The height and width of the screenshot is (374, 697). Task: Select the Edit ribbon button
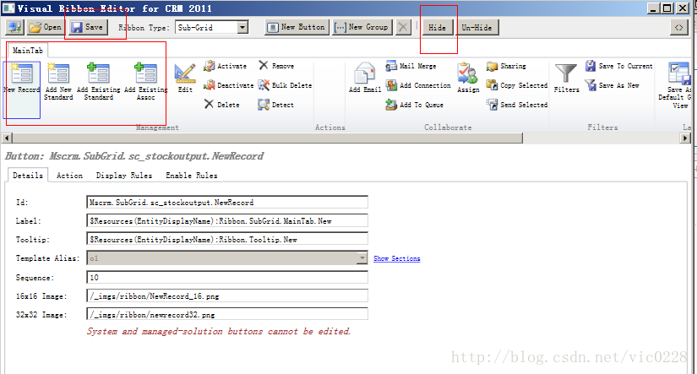click(x=185, y=79)
